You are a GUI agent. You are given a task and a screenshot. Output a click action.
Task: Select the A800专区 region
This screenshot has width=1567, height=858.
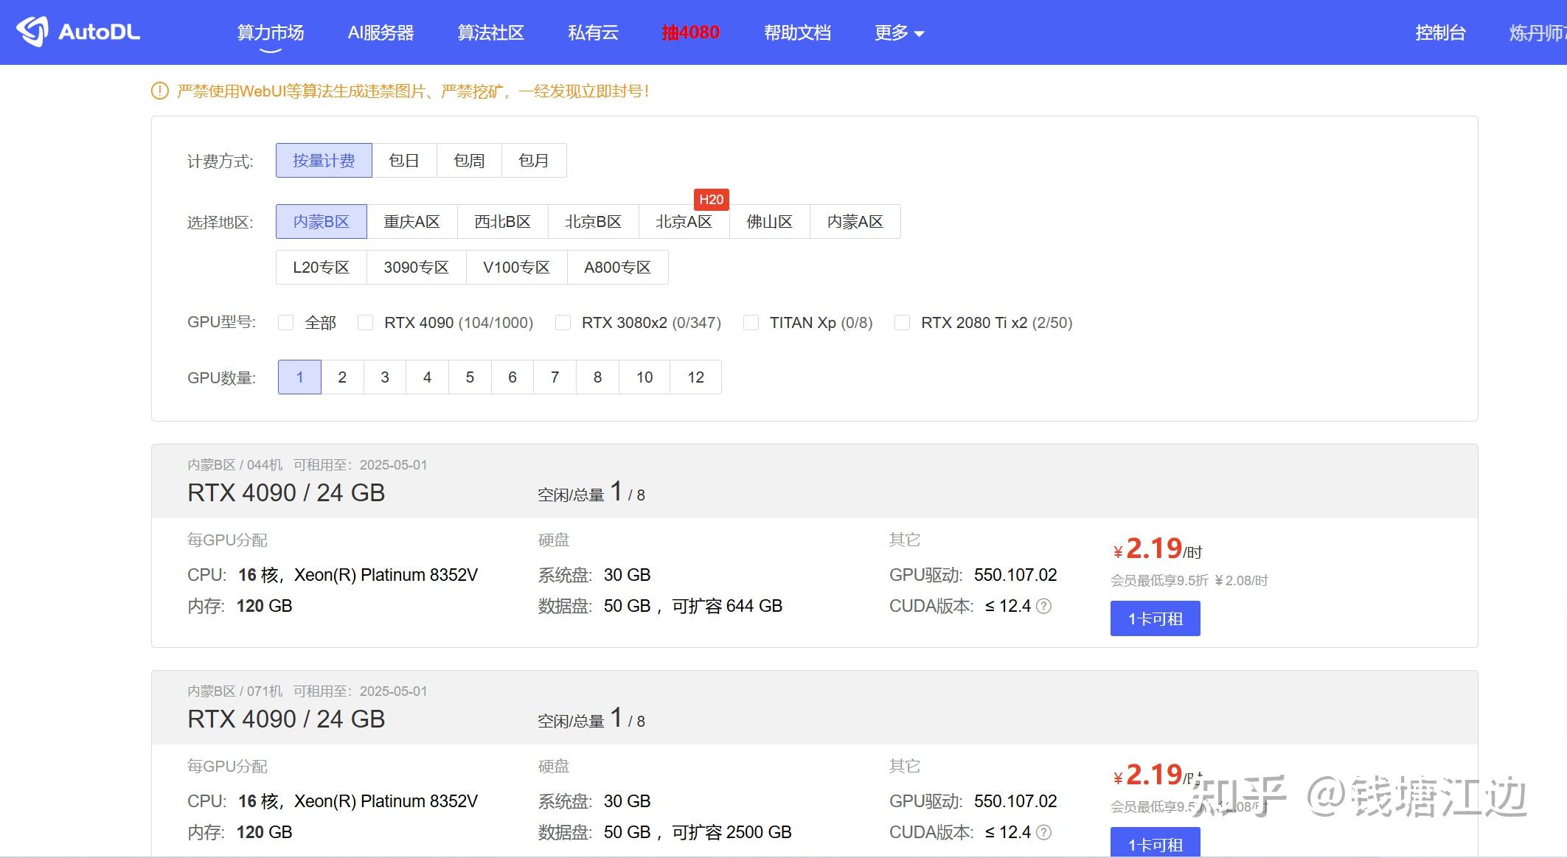click(x=617, y=268)
